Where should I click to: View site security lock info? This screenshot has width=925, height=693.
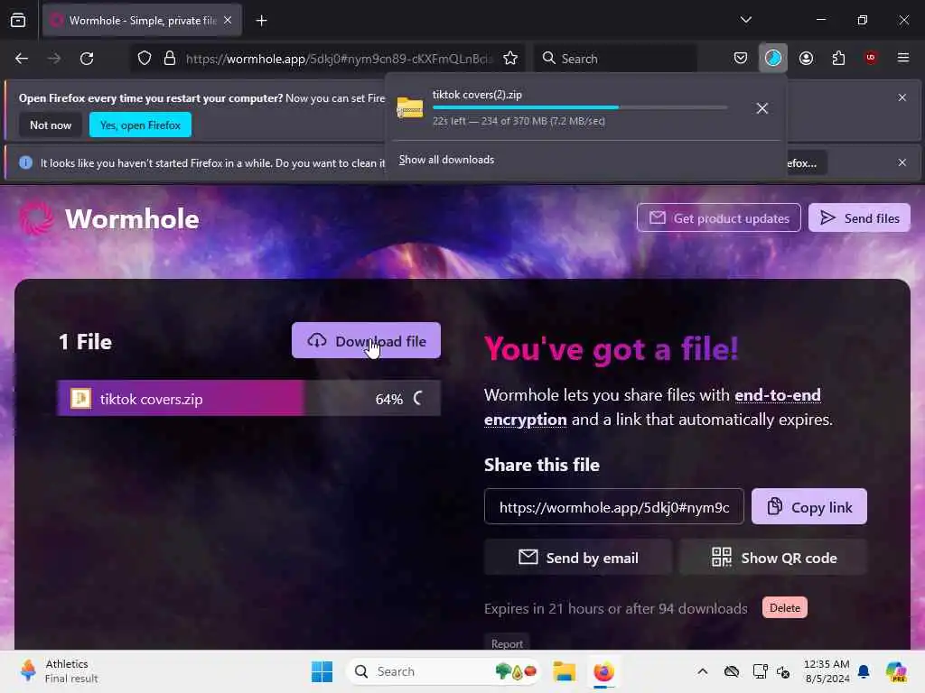[x=170, y=59]
